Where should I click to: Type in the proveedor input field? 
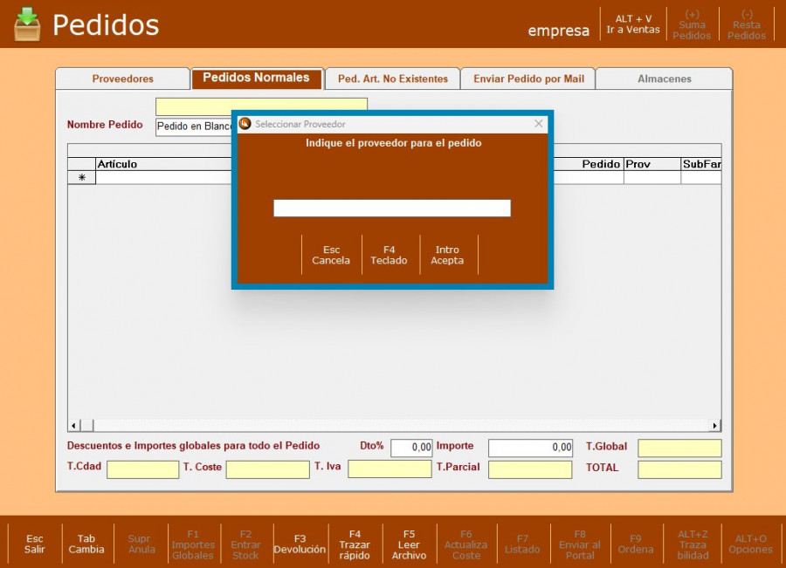pos(391,209)
